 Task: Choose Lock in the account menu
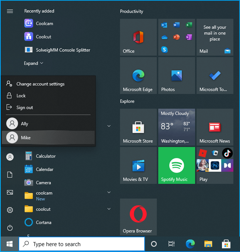pyautogui.click(x=21, y=96)
